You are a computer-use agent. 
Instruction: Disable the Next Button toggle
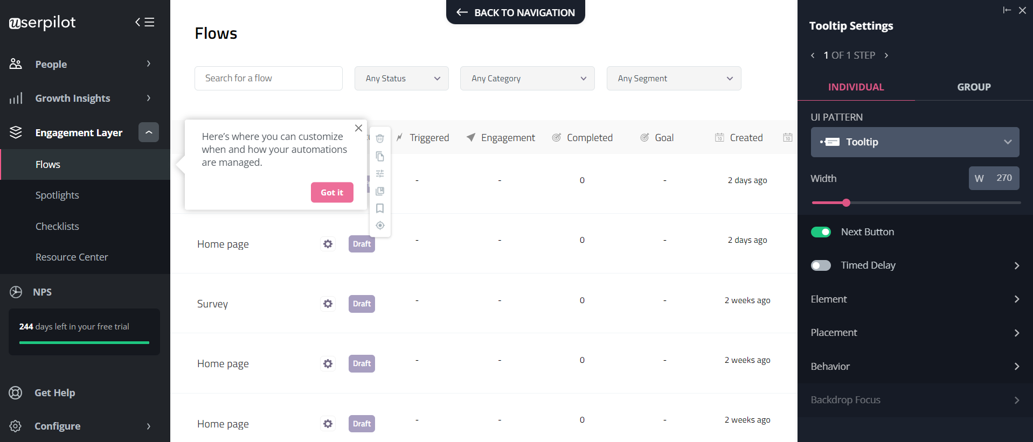[821, 232]
